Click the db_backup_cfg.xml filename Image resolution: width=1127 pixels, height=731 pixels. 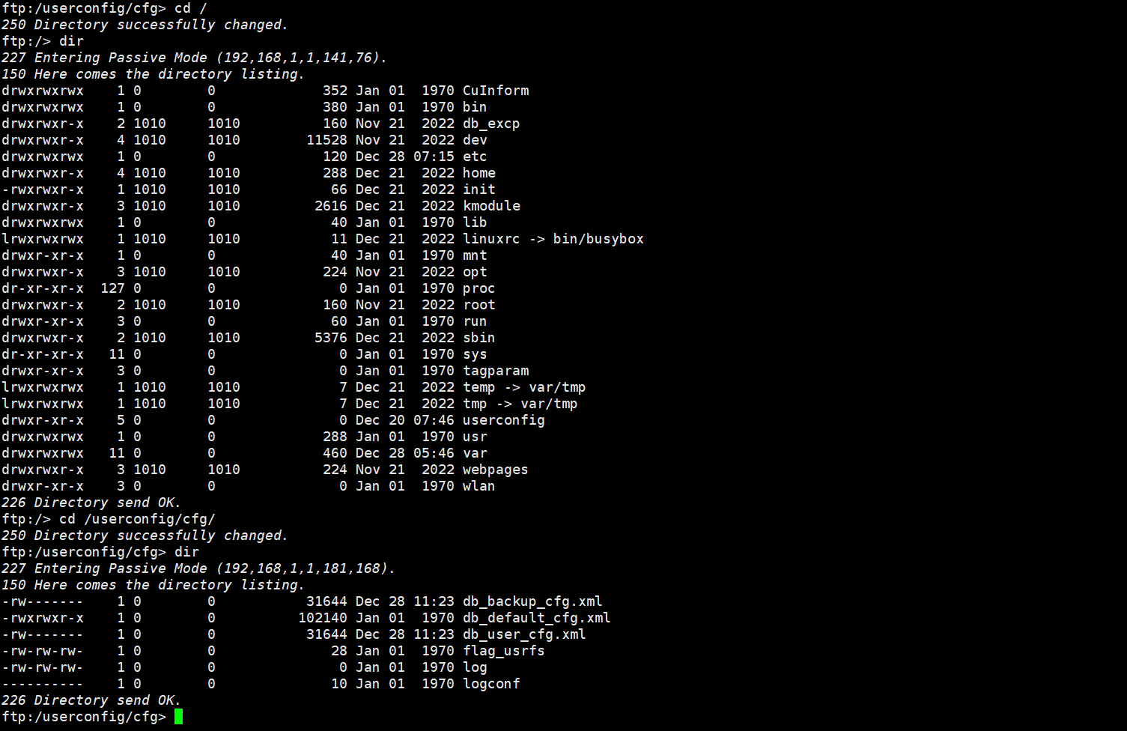click(x=532, y=601)
